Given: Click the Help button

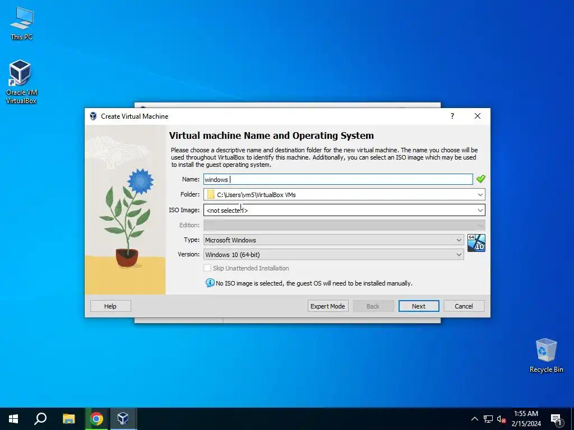Looking at the screenshot, I should click(110, 306).
